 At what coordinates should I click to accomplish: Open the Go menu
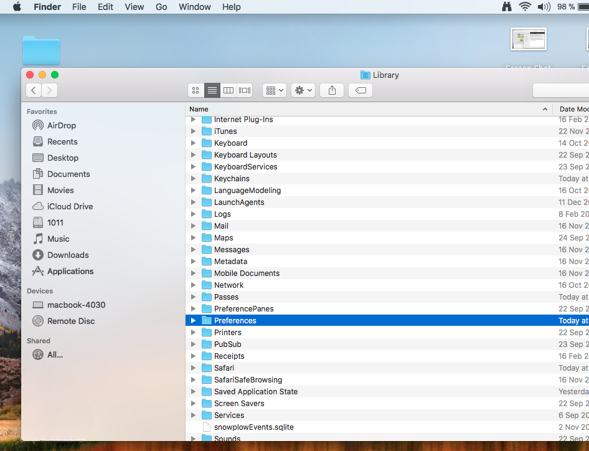coord(161,7)
